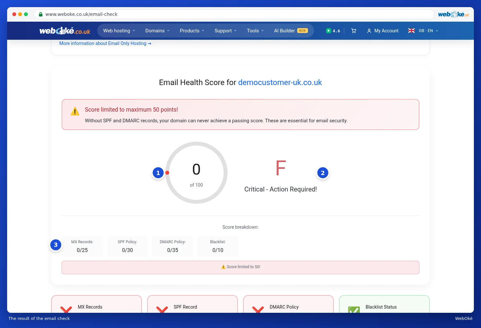Click the red X on MX Records card
The image size is (481, 328).
pyautogui.click(x=66, y=310)
